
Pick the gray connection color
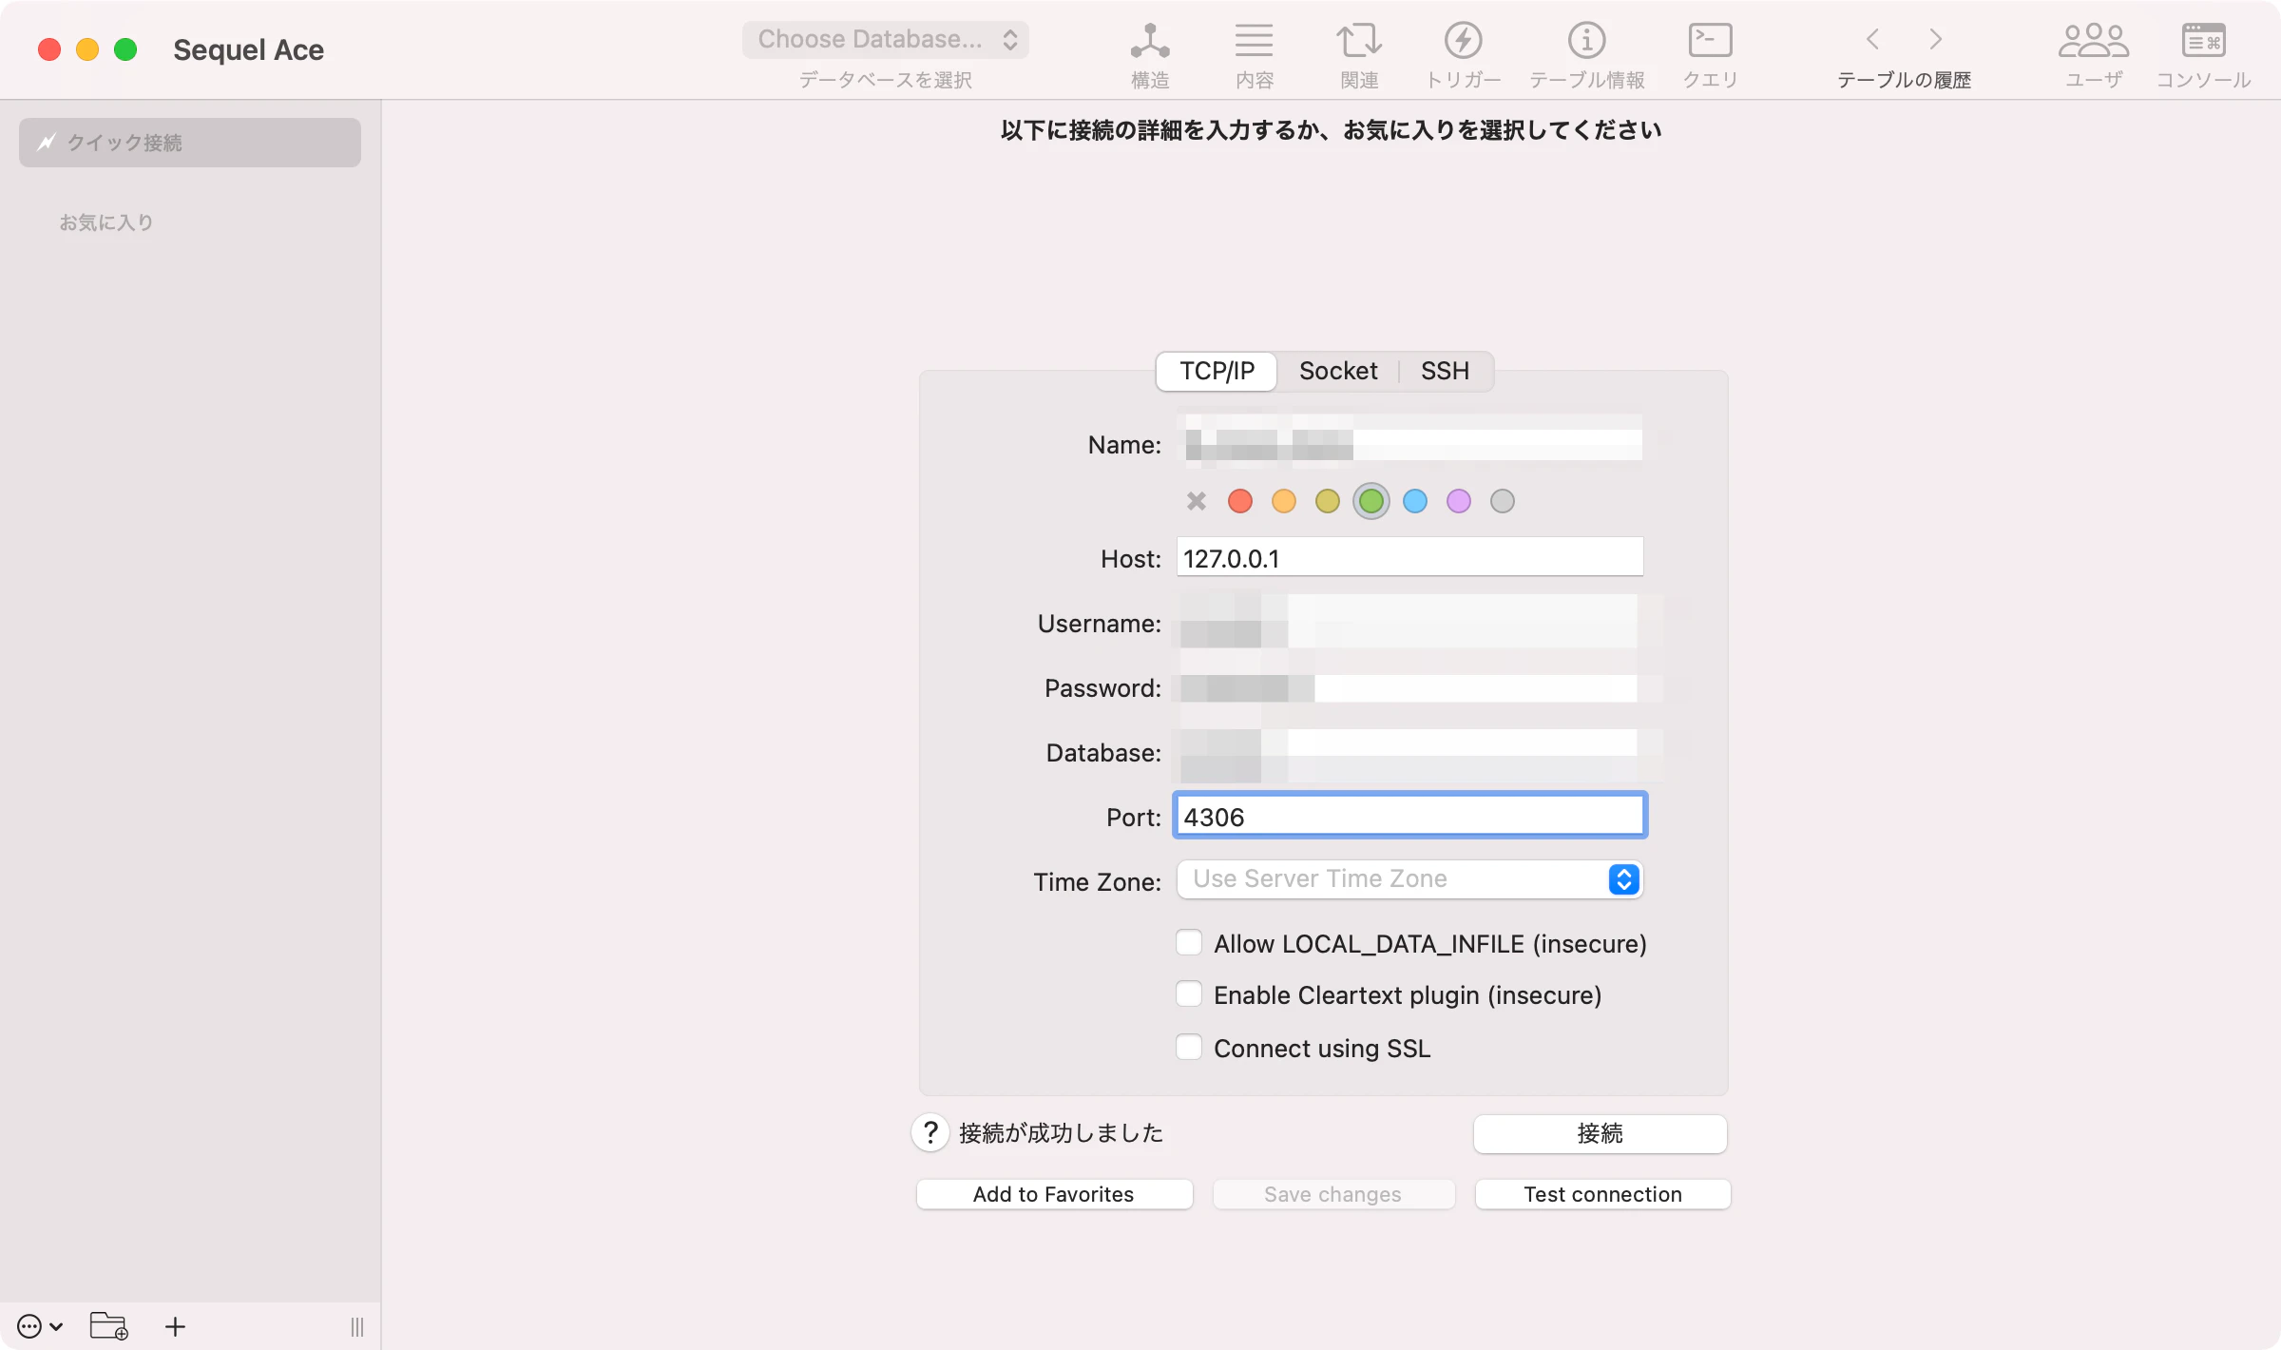[x=1503, y=501]
